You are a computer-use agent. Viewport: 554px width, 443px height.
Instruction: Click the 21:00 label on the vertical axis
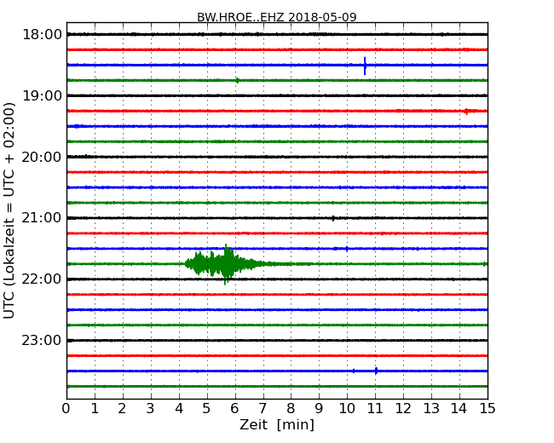pos(42,218)
